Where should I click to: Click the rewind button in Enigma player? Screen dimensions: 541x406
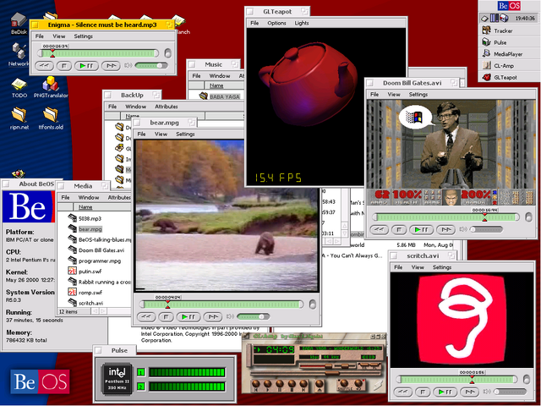click(x=44, y=66)
